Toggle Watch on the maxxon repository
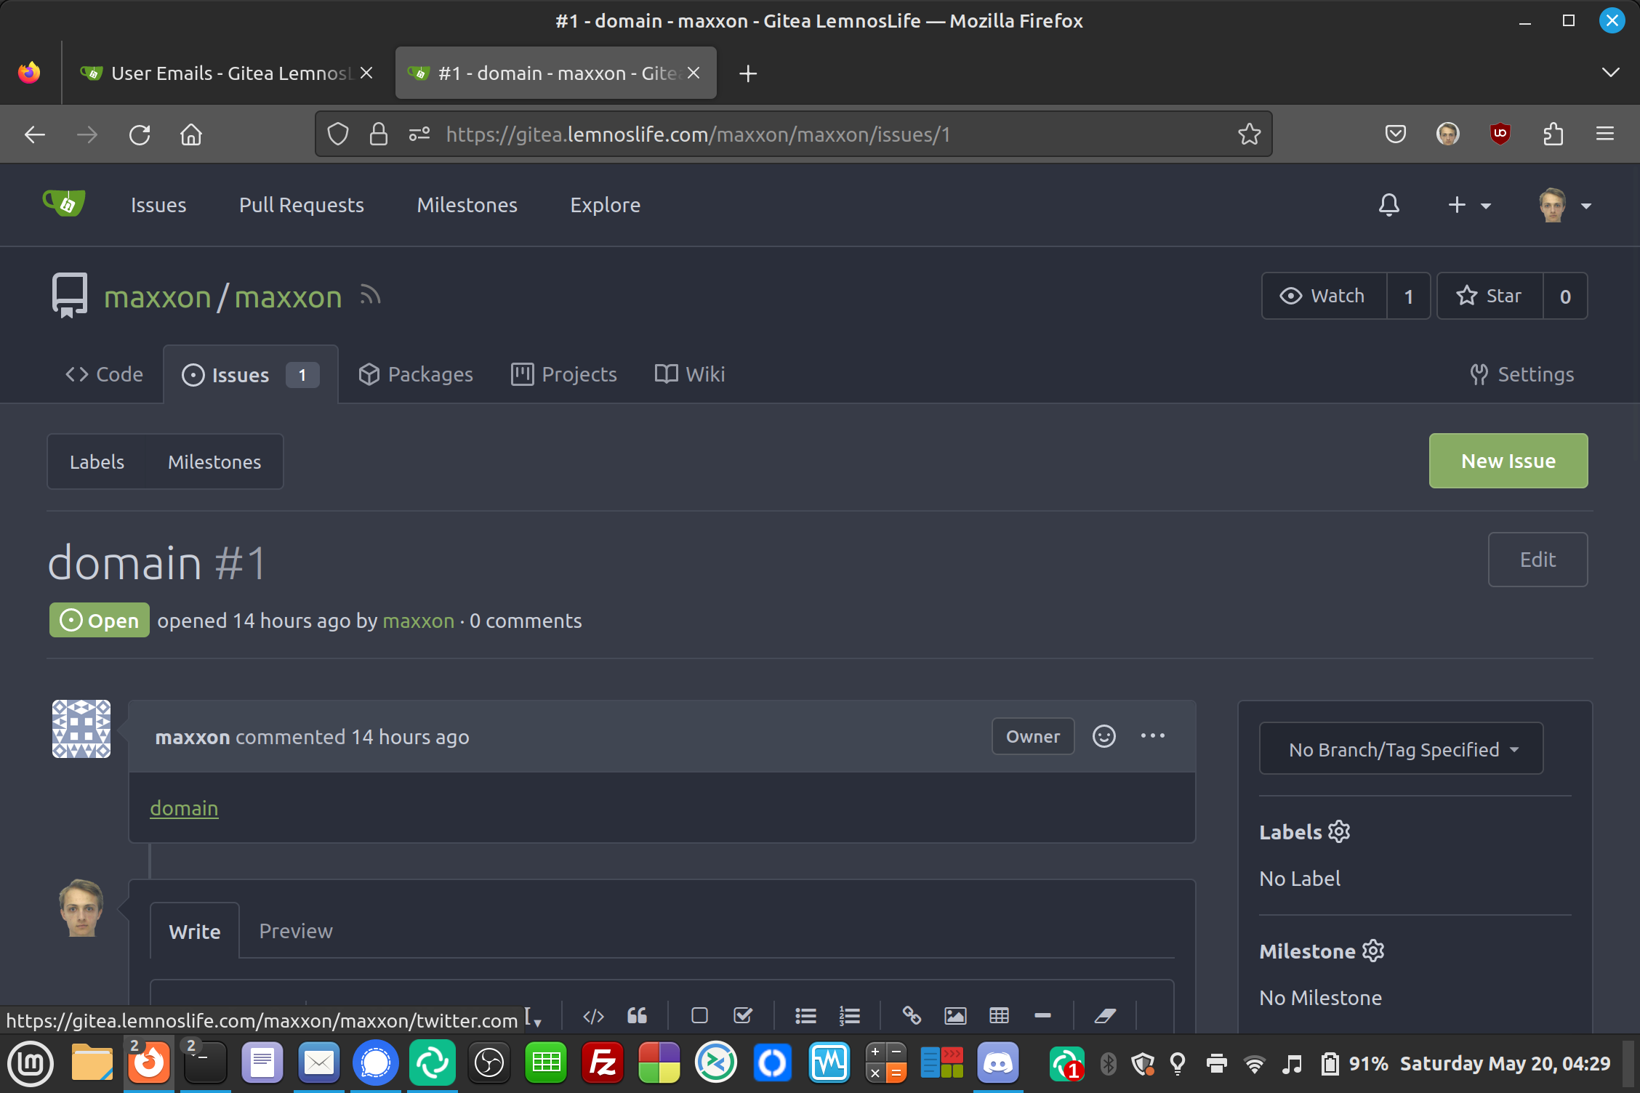Screen dimensions: 1640x1093 pyautogui.click(x=1324, y=296)
